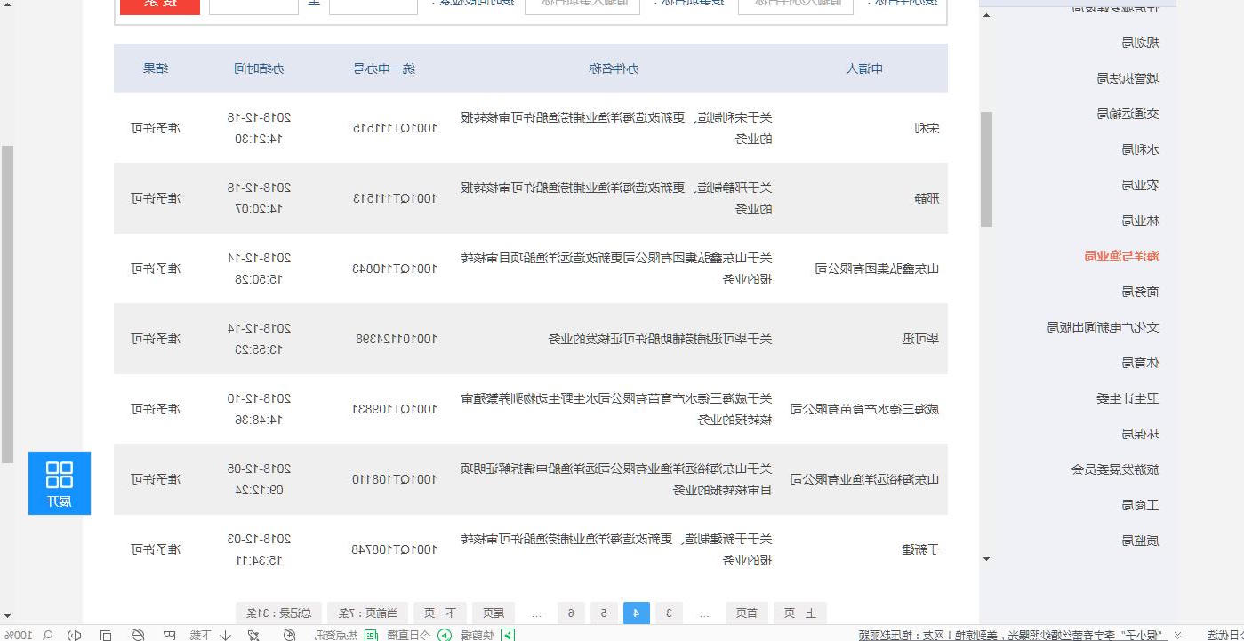Viewport: 1244px width, 641px height.
Task: Open the 快剪辑 icon in status bar
Action: 508,635
